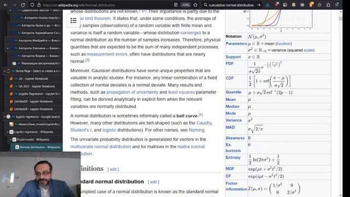Open the 'scale' link in infobox
This screenshot has height=197, width=350.
point(308,50)
